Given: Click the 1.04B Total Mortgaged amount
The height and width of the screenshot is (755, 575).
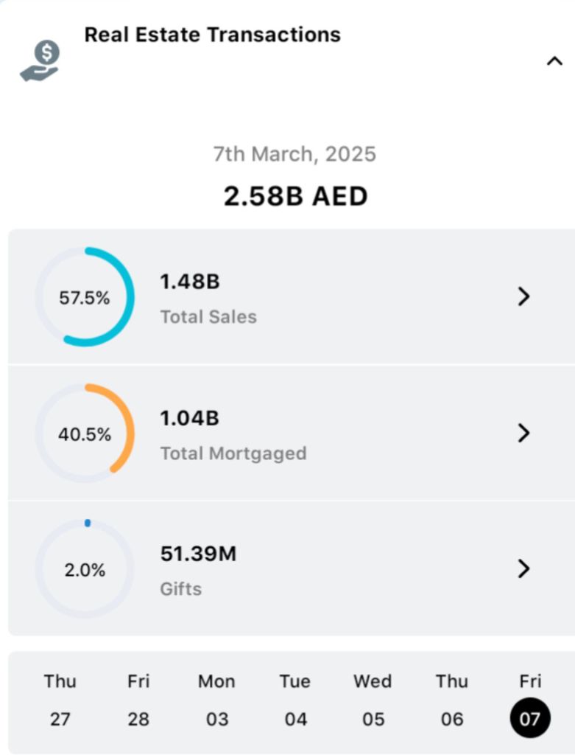Looking at the screenshot, I should coord(190,418).
